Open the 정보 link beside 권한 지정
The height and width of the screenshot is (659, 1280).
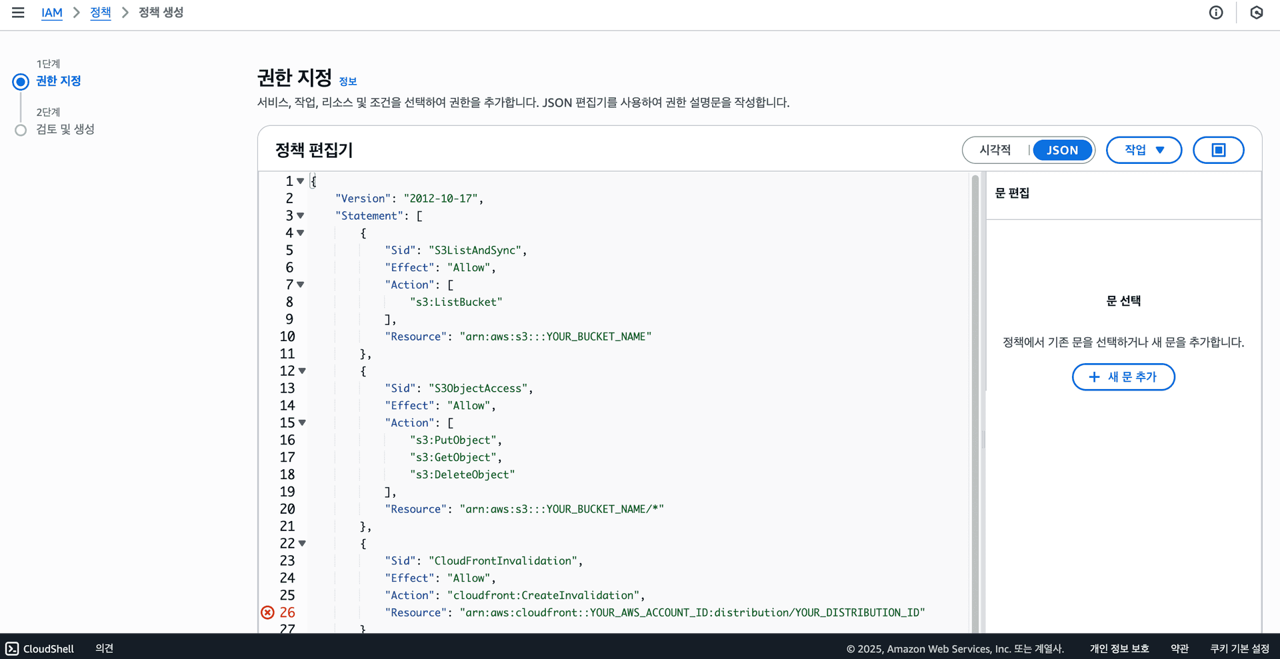tap(347, 81)
